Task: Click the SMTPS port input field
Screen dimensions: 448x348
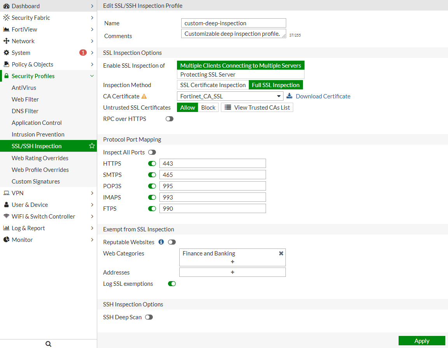Action: [x=212, y=175]
